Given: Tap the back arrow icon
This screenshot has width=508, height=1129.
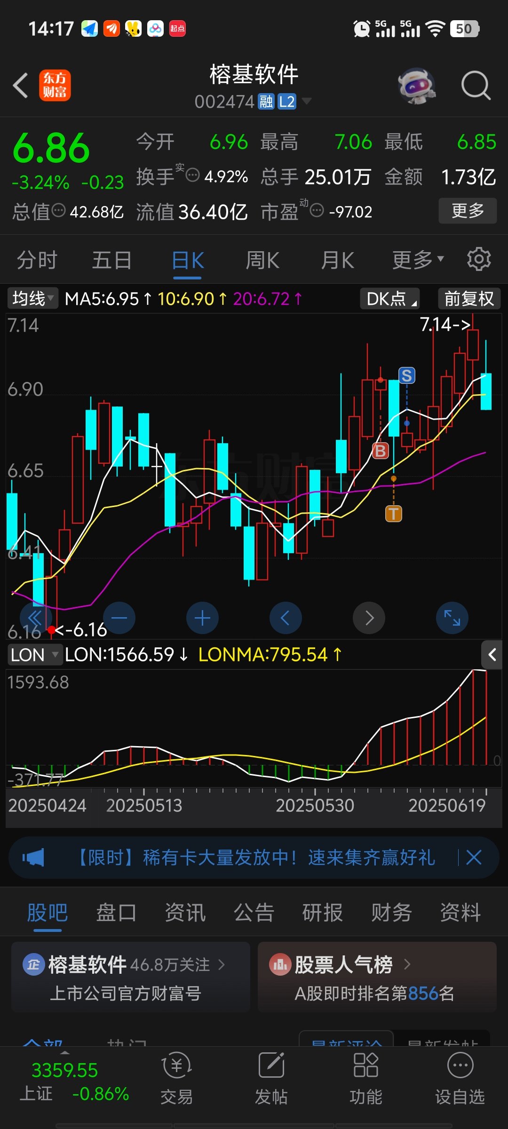Looking at the screenshot, I should pyautogui.click(x=21, y=86).
